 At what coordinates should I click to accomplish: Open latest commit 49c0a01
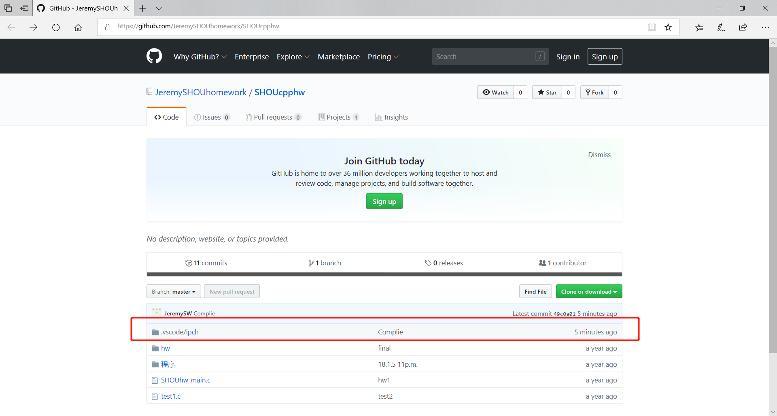(x=564, y=314)
